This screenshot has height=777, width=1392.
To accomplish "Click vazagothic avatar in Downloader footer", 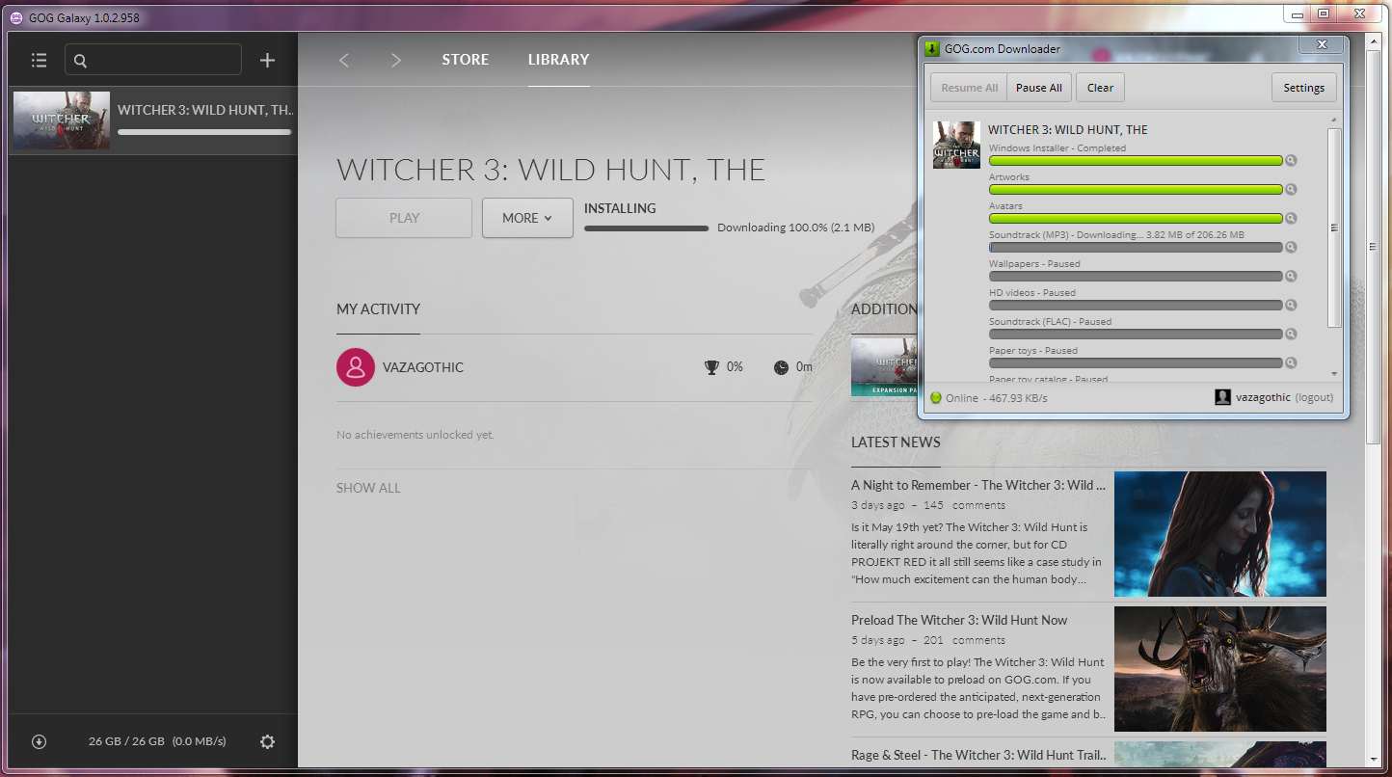I will pyautogui.click(x=1222, y=397).
